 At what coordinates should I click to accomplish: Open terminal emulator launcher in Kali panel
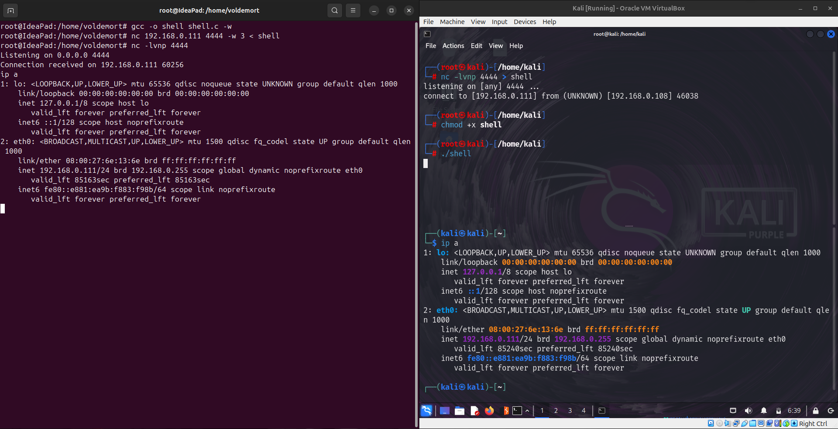click(517, 411)
